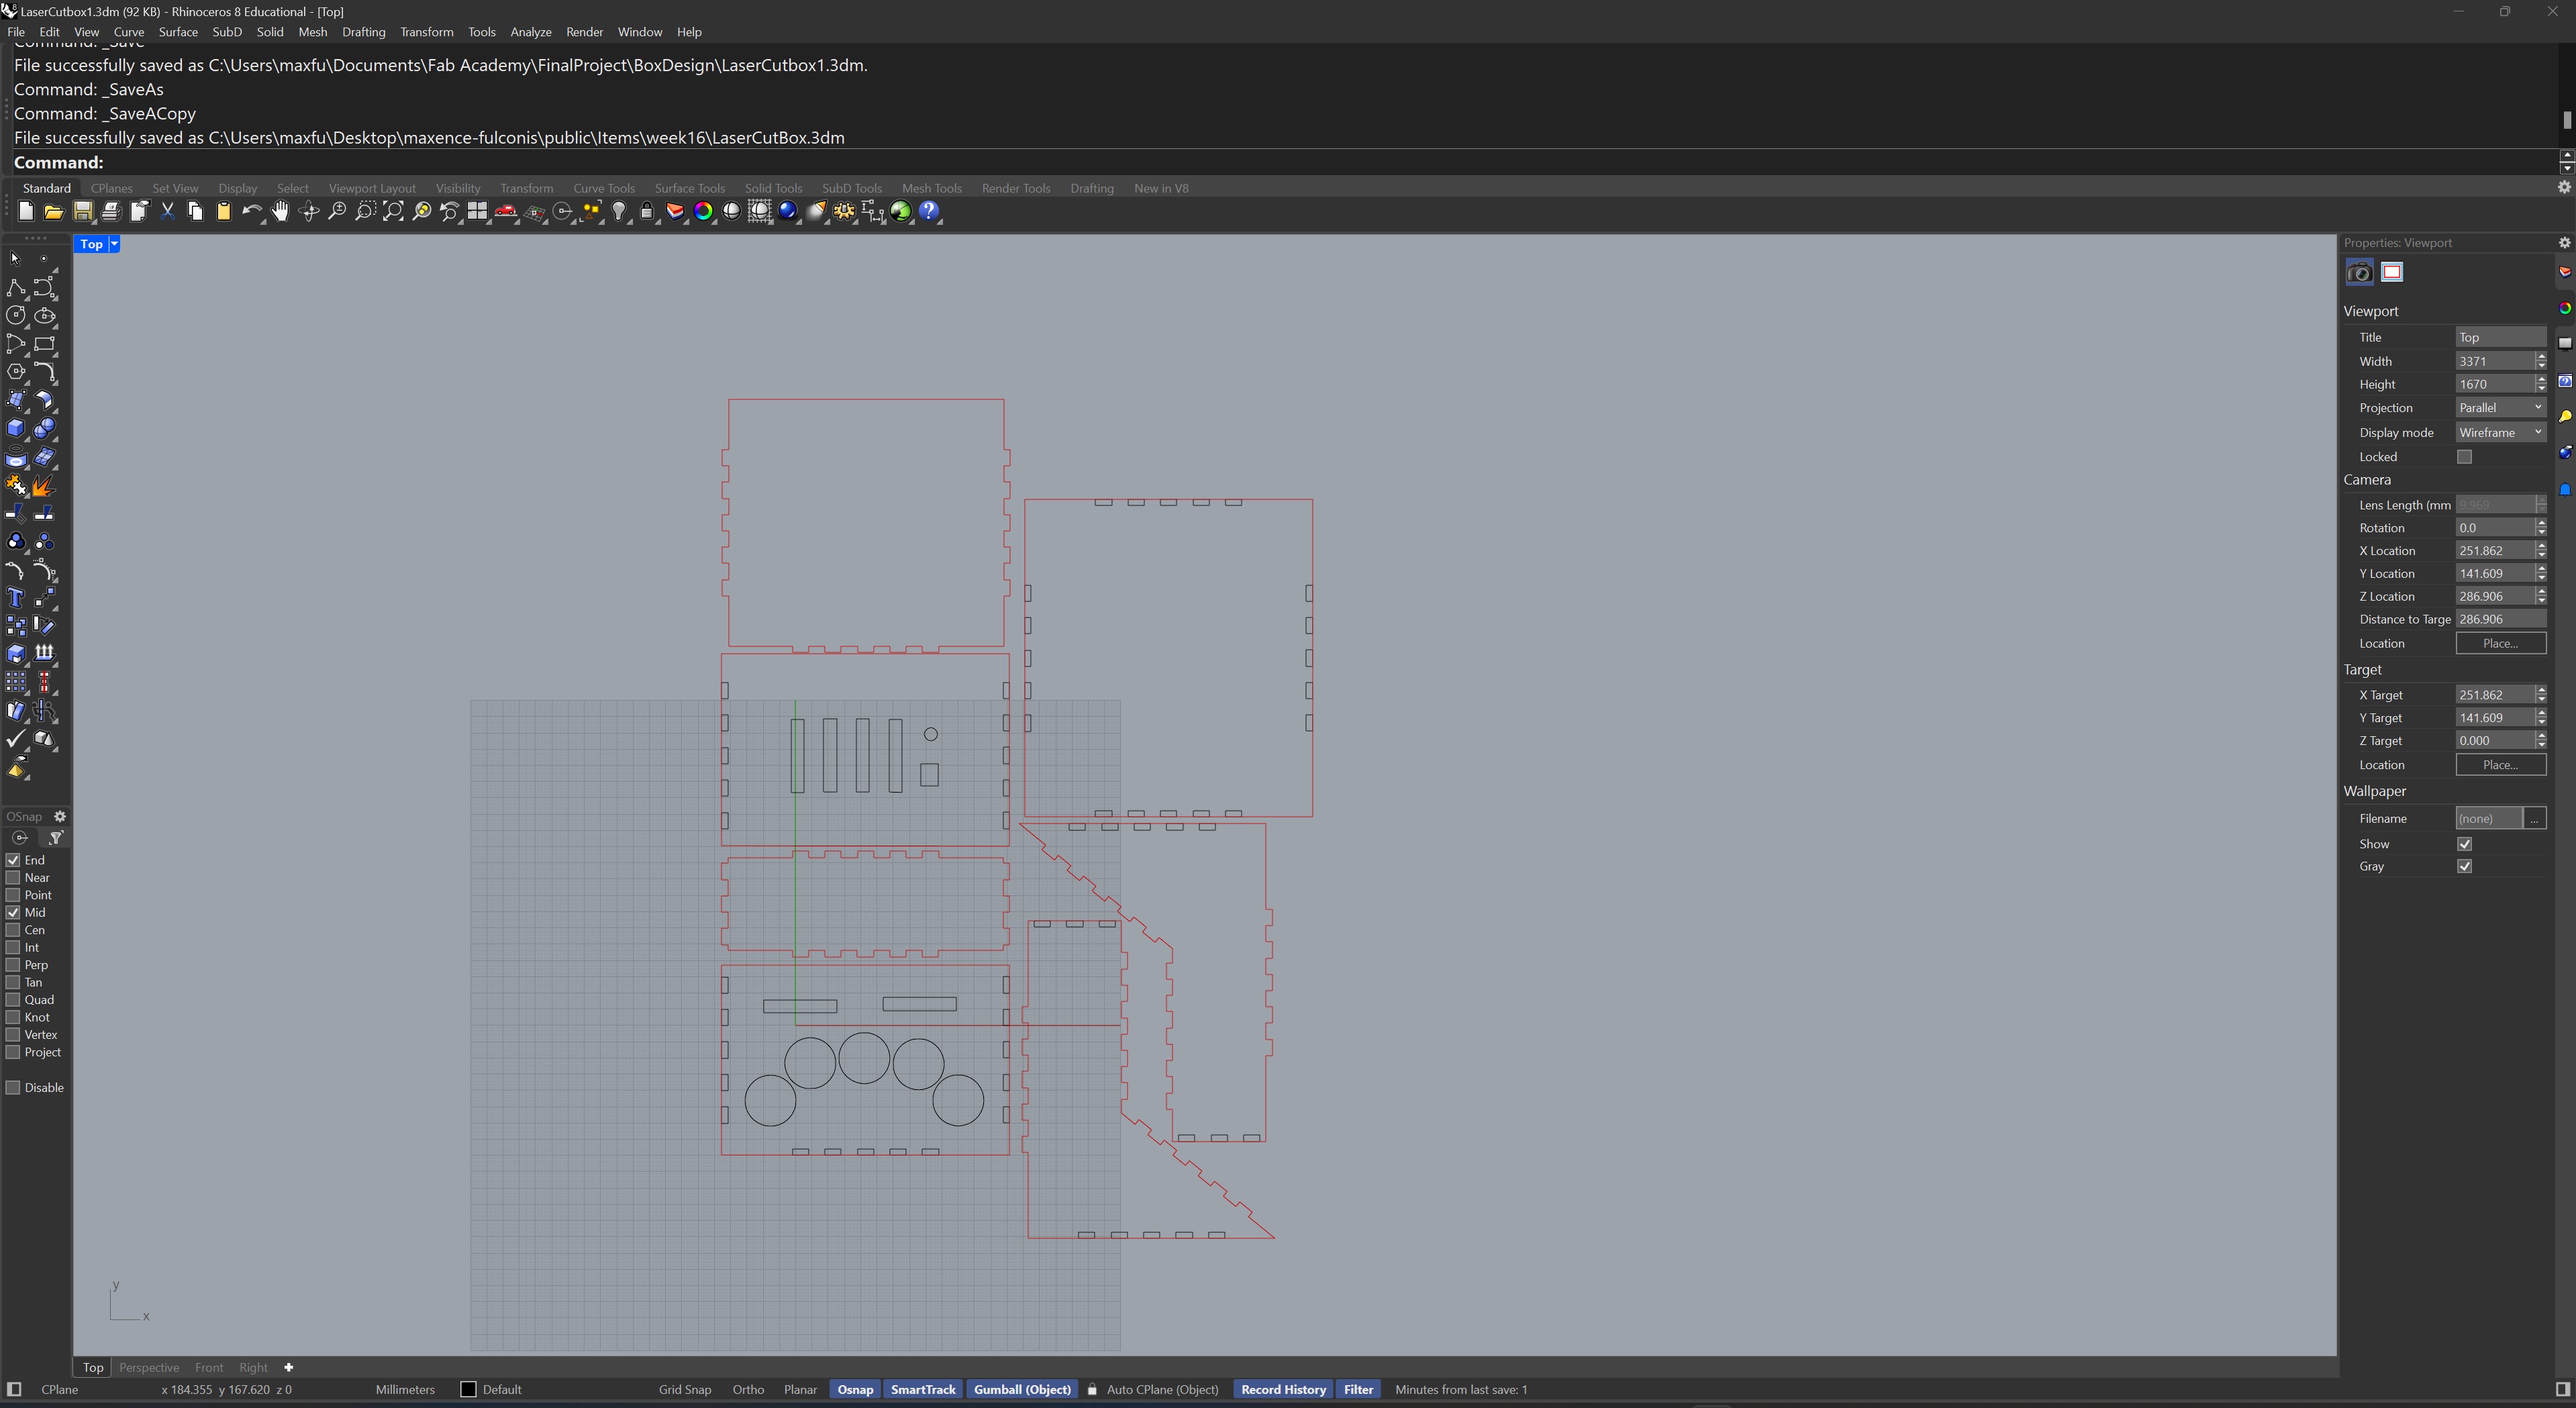2576x1408 pixels.
Task: Enable the Near osnap checkbox
Action: pos(14,877)
